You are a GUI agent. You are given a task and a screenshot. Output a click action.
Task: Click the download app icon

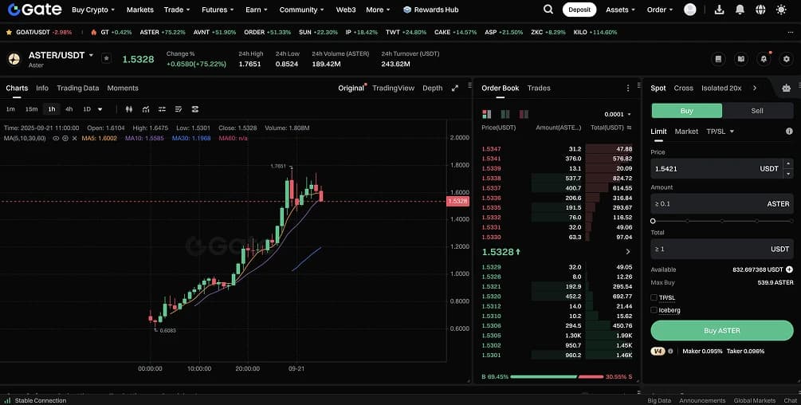tap(719, 10)
